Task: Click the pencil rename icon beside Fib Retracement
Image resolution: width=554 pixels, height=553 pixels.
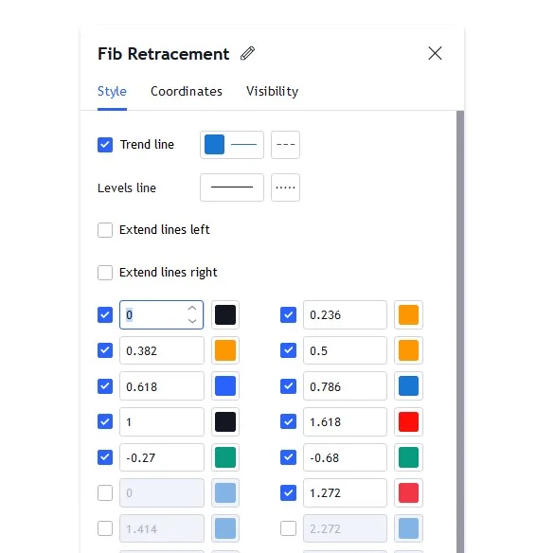Action: click(247, 54)
